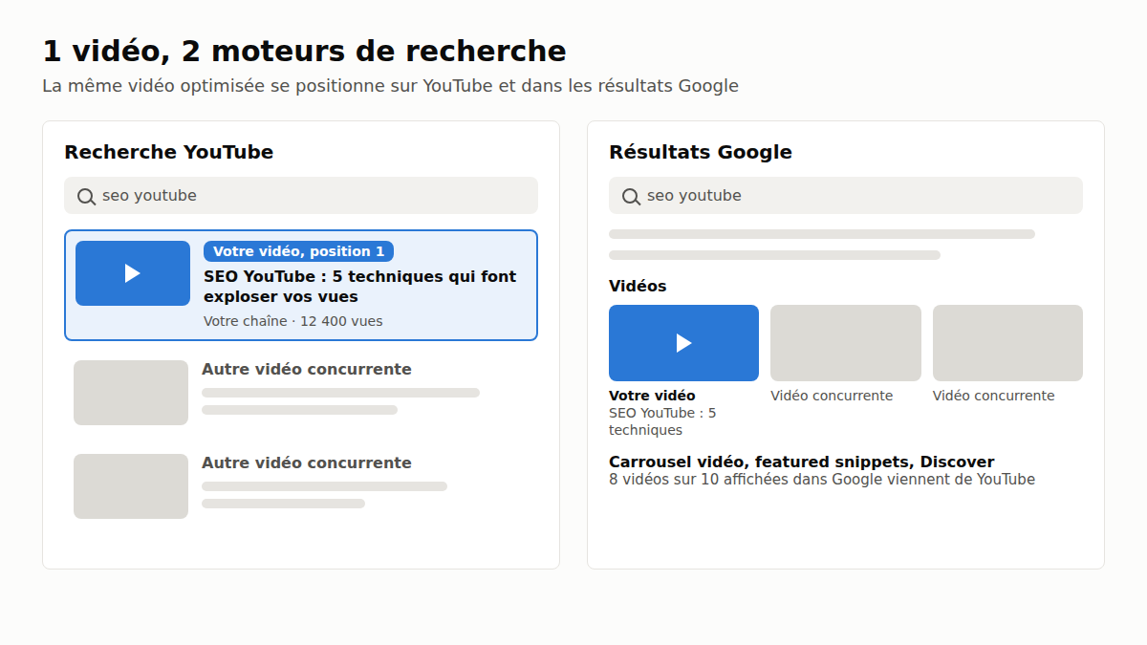Click the 'Recherche YouTube' panel heading
Image resolution: width=1147 pixels, height=645 pixels.
pyautogui.click(x=168, y=152)
